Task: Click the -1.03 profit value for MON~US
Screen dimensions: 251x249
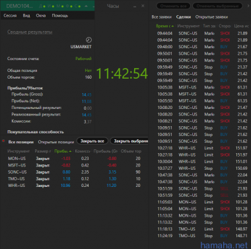Action: tap(66, 159)
